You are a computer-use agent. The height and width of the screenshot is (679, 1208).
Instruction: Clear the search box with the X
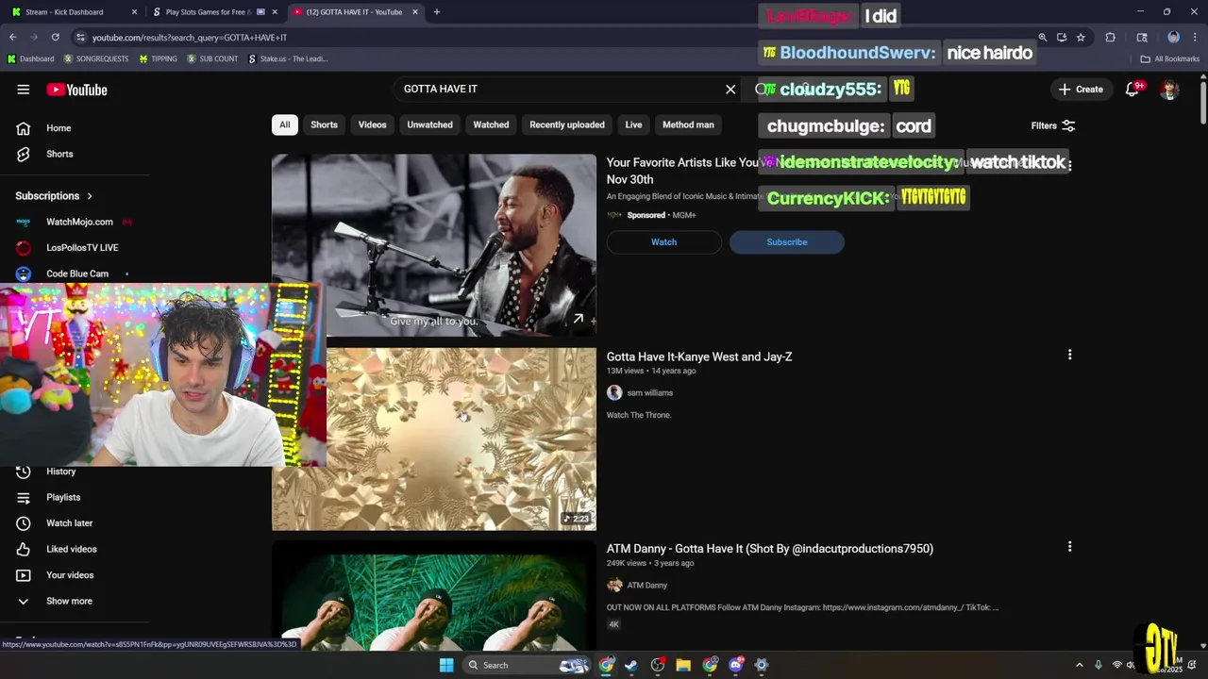pos(730,89)
